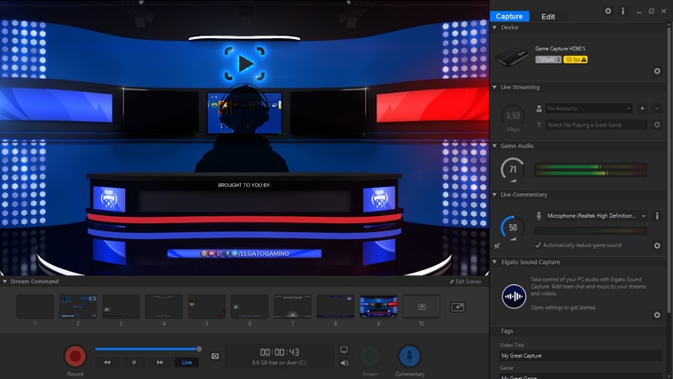The image size is (673, 379).
Task: Click the fast forward playback button
Action: tap(159, 362)
